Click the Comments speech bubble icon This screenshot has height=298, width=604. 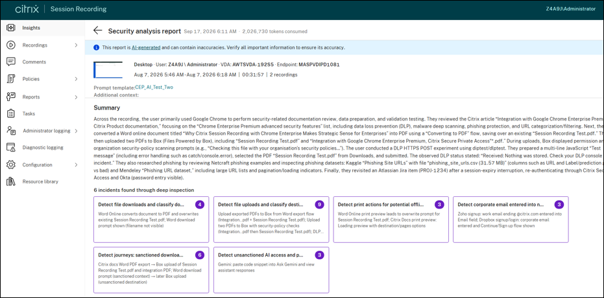(11, 62)
